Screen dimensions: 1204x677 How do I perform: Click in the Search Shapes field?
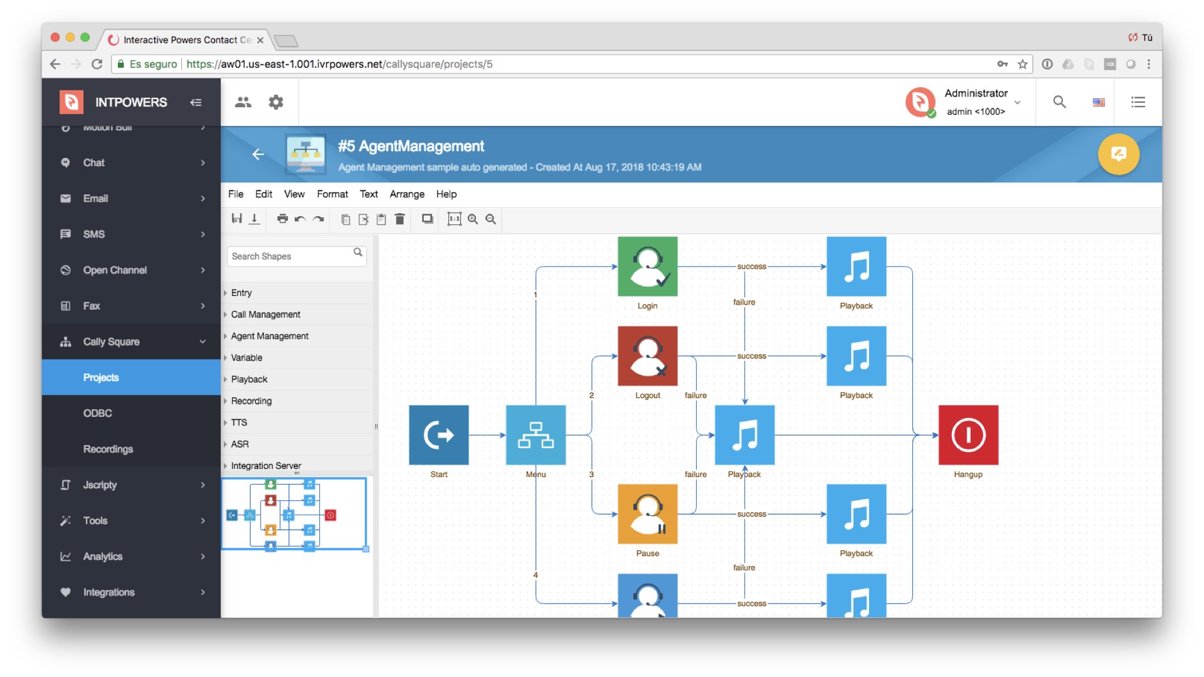click(x=288, y=256)
